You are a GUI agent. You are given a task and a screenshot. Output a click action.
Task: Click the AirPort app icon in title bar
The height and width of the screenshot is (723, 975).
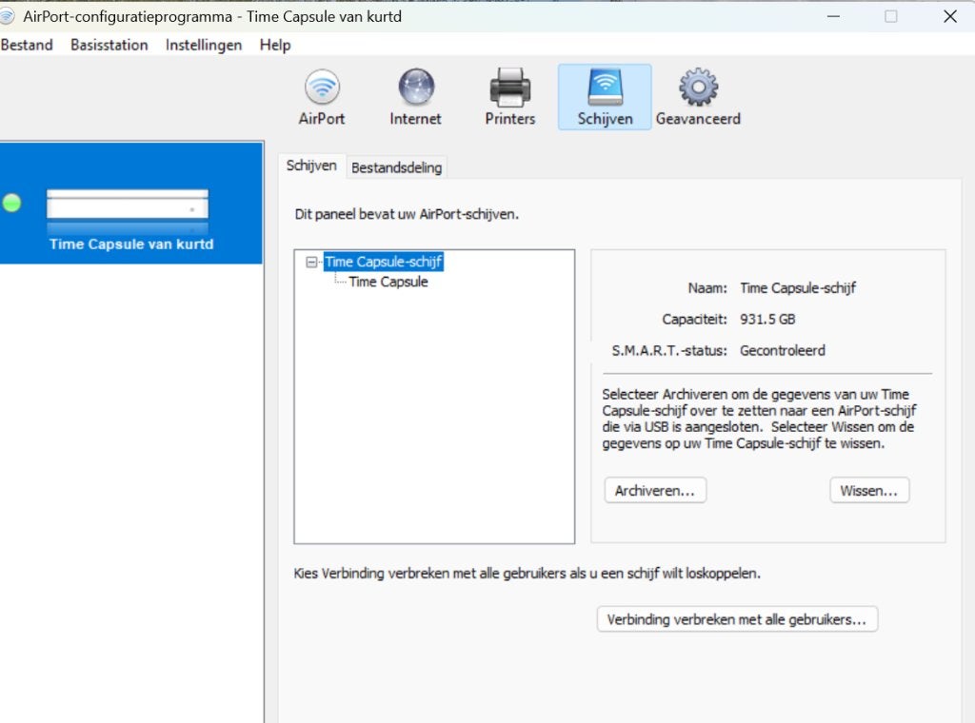(x=7, y=16)
